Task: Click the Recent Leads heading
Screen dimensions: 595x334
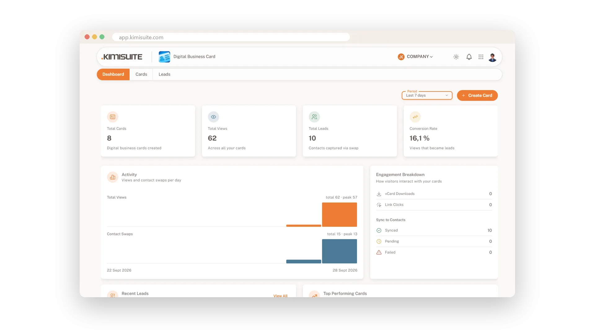Action: tap(135, 293)
